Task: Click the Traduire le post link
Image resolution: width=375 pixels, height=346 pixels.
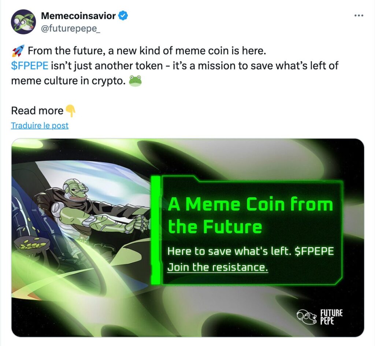Action: coord(40,126)
